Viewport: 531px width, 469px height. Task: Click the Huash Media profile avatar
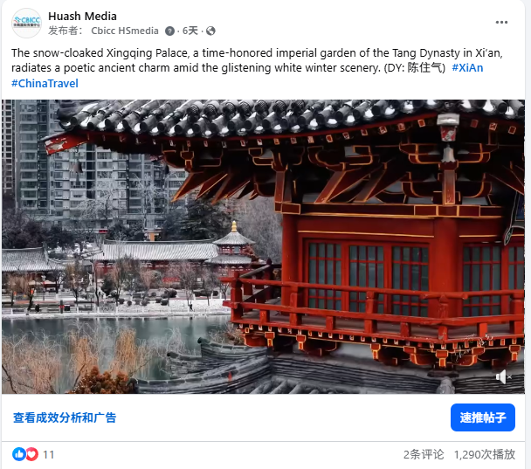[26, 23]
